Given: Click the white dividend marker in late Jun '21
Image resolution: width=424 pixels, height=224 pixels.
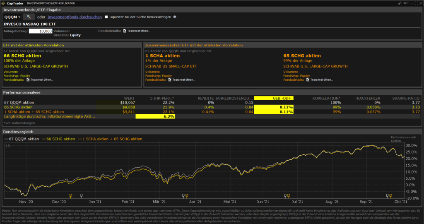Looking at the screenshot, I should click(286, 195).
